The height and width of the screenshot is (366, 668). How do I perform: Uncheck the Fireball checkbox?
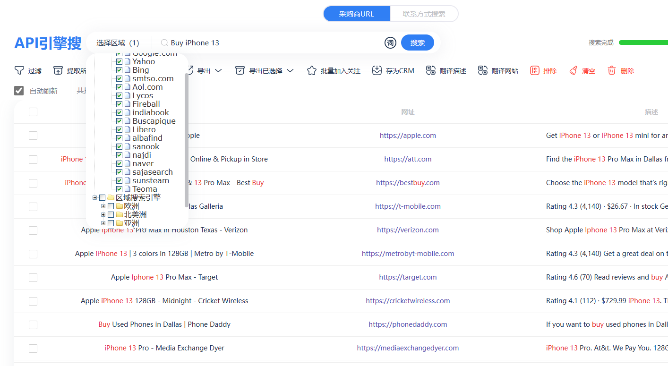click(119, 104)
